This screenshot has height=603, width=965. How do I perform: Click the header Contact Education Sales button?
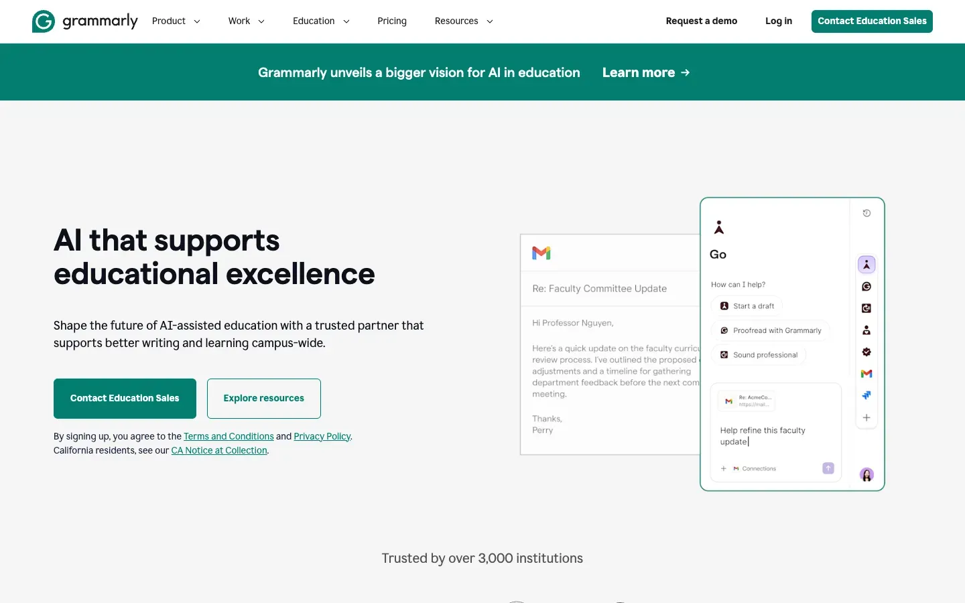[x=872, y=21]
